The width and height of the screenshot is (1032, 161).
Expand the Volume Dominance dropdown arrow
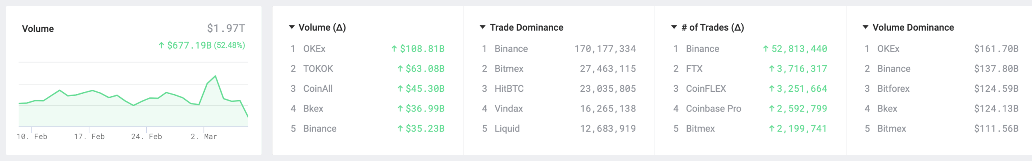pos(866,27)
